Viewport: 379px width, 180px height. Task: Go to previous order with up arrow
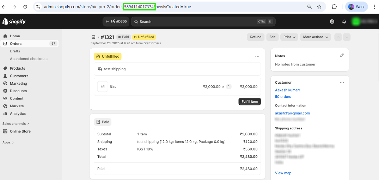(338, 37)
